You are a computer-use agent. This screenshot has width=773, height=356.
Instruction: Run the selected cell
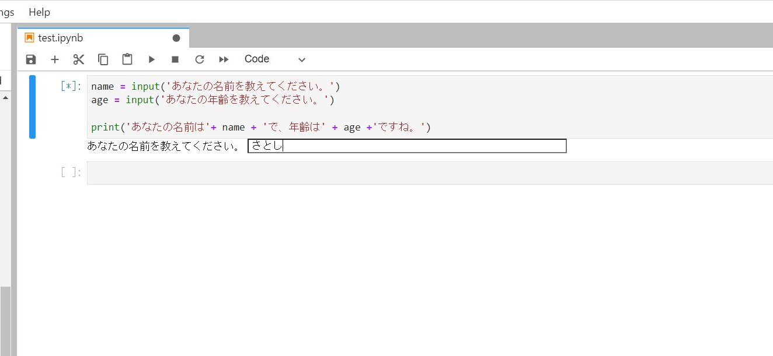(x=151, y=59)
